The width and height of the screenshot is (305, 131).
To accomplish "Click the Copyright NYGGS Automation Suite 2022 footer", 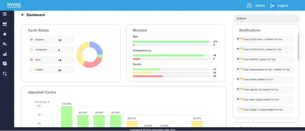I will point(152,130).
